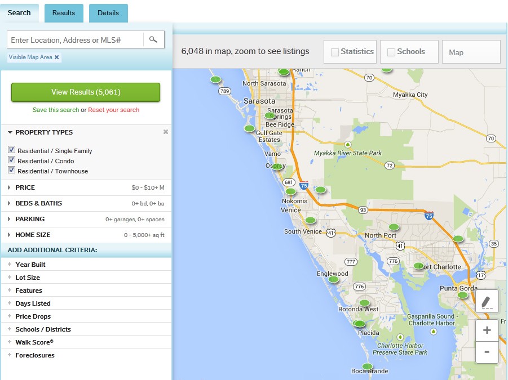Screen dimensions: 508x380
Task: Select the green marker at Englewood
Action: click(x=334, y=279)
